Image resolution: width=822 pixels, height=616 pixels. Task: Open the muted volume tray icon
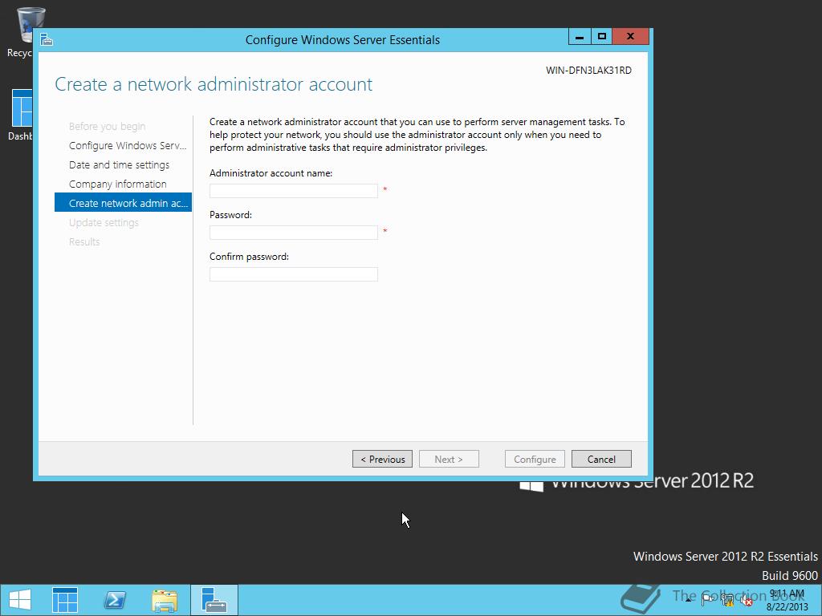[747, 600]
